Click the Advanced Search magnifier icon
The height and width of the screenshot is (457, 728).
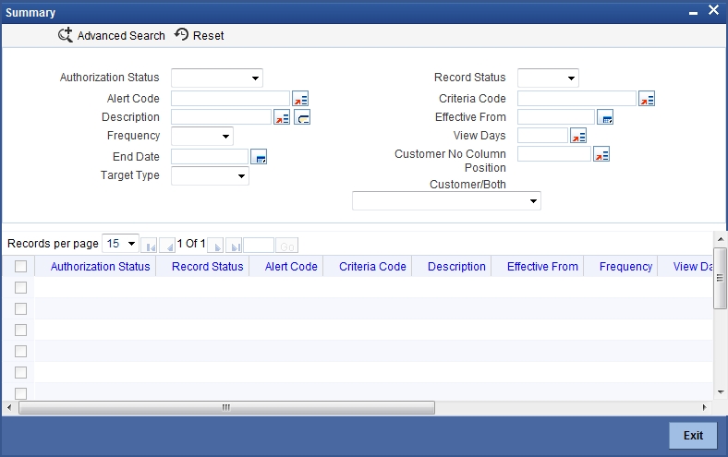point(66,35)
